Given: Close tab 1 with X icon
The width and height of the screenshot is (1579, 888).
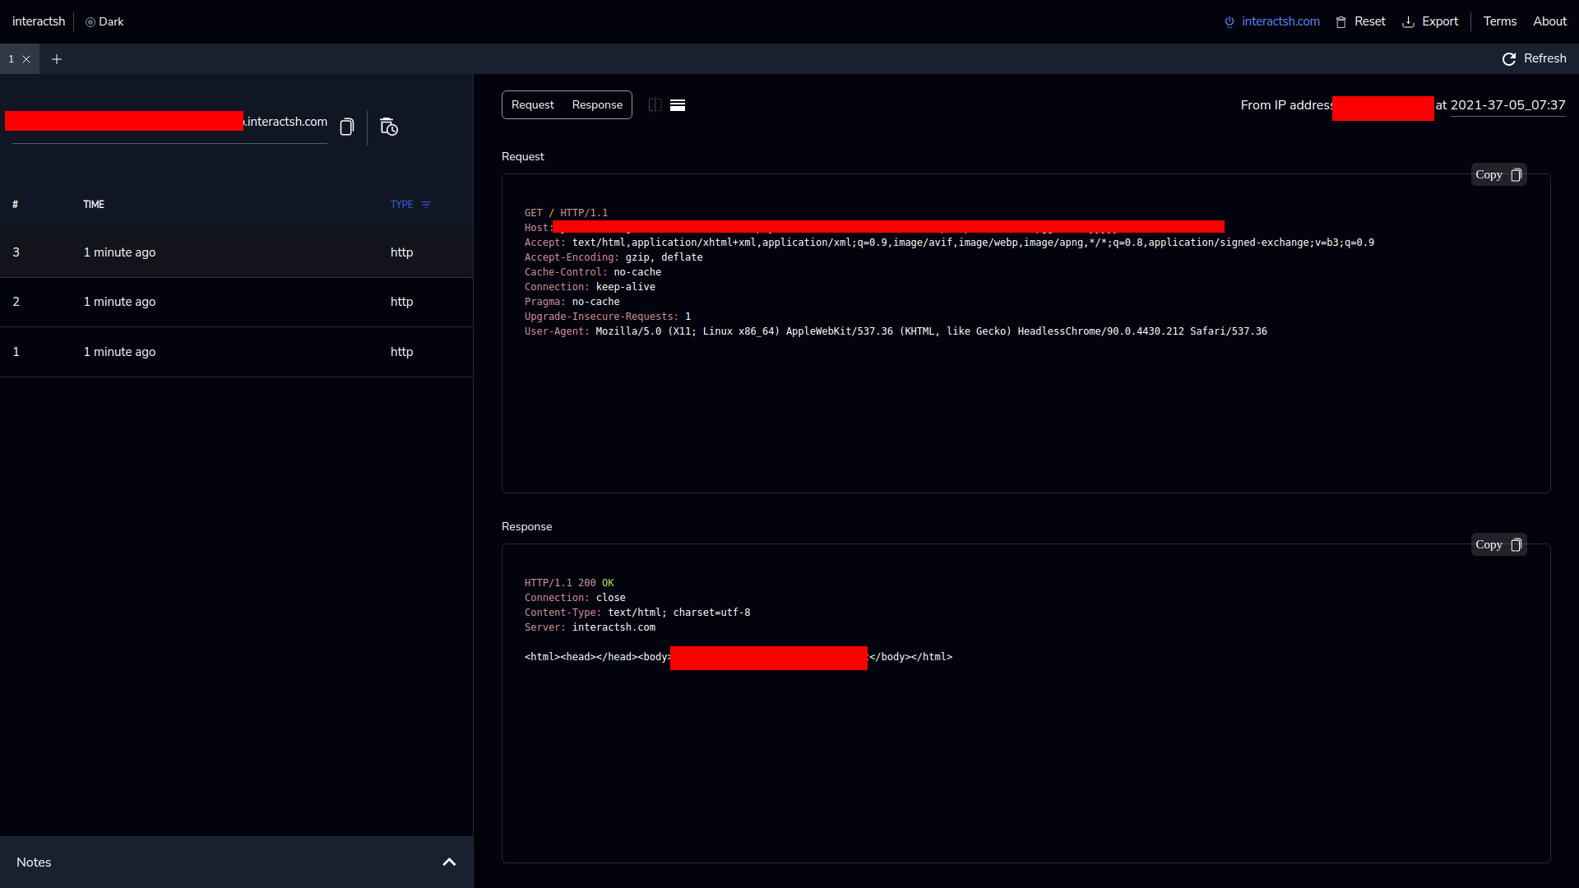Looking at the screenshot, I should coord(26,59).
